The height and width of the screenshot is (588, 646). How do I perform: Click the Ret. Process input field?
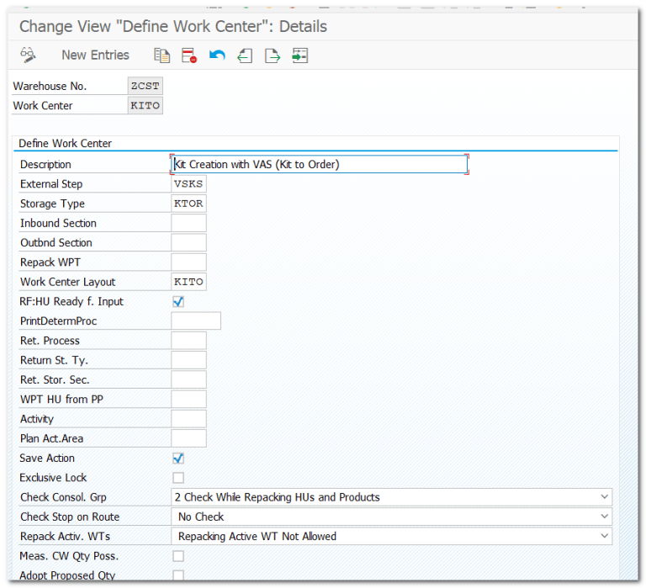(188, 341)
